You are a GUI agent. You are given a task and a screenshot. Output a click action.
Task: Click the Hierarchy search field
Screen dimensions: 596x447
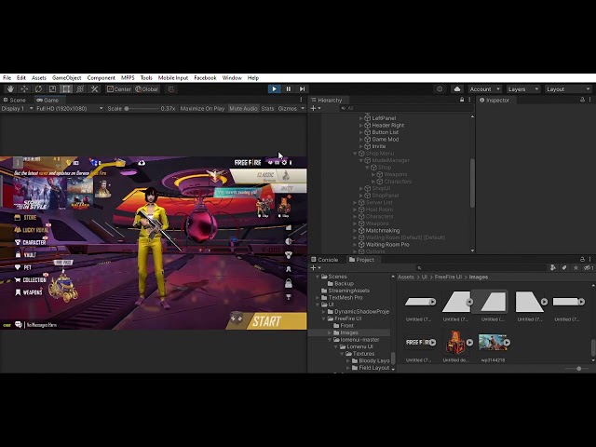(406, 108)
